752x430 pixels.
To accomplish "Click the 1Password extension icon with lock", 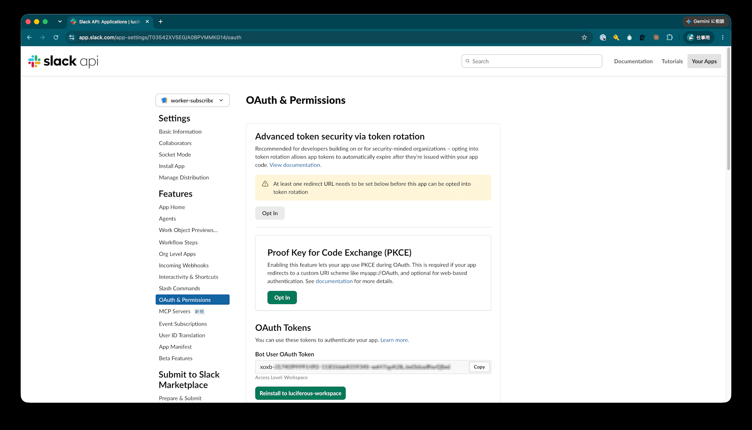I will click(x=603, y=37).
